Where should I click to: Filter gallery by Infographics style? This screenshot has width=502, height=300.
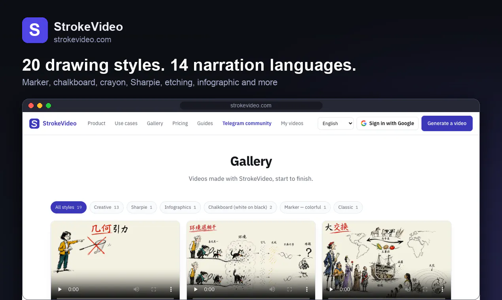point(180,207)
